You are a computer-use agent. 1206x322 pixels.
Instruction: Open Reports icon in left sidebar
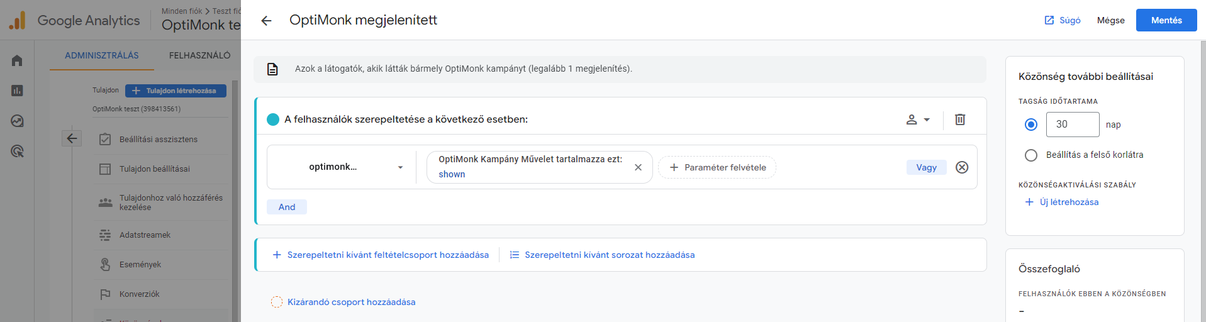tap(17, 91)
